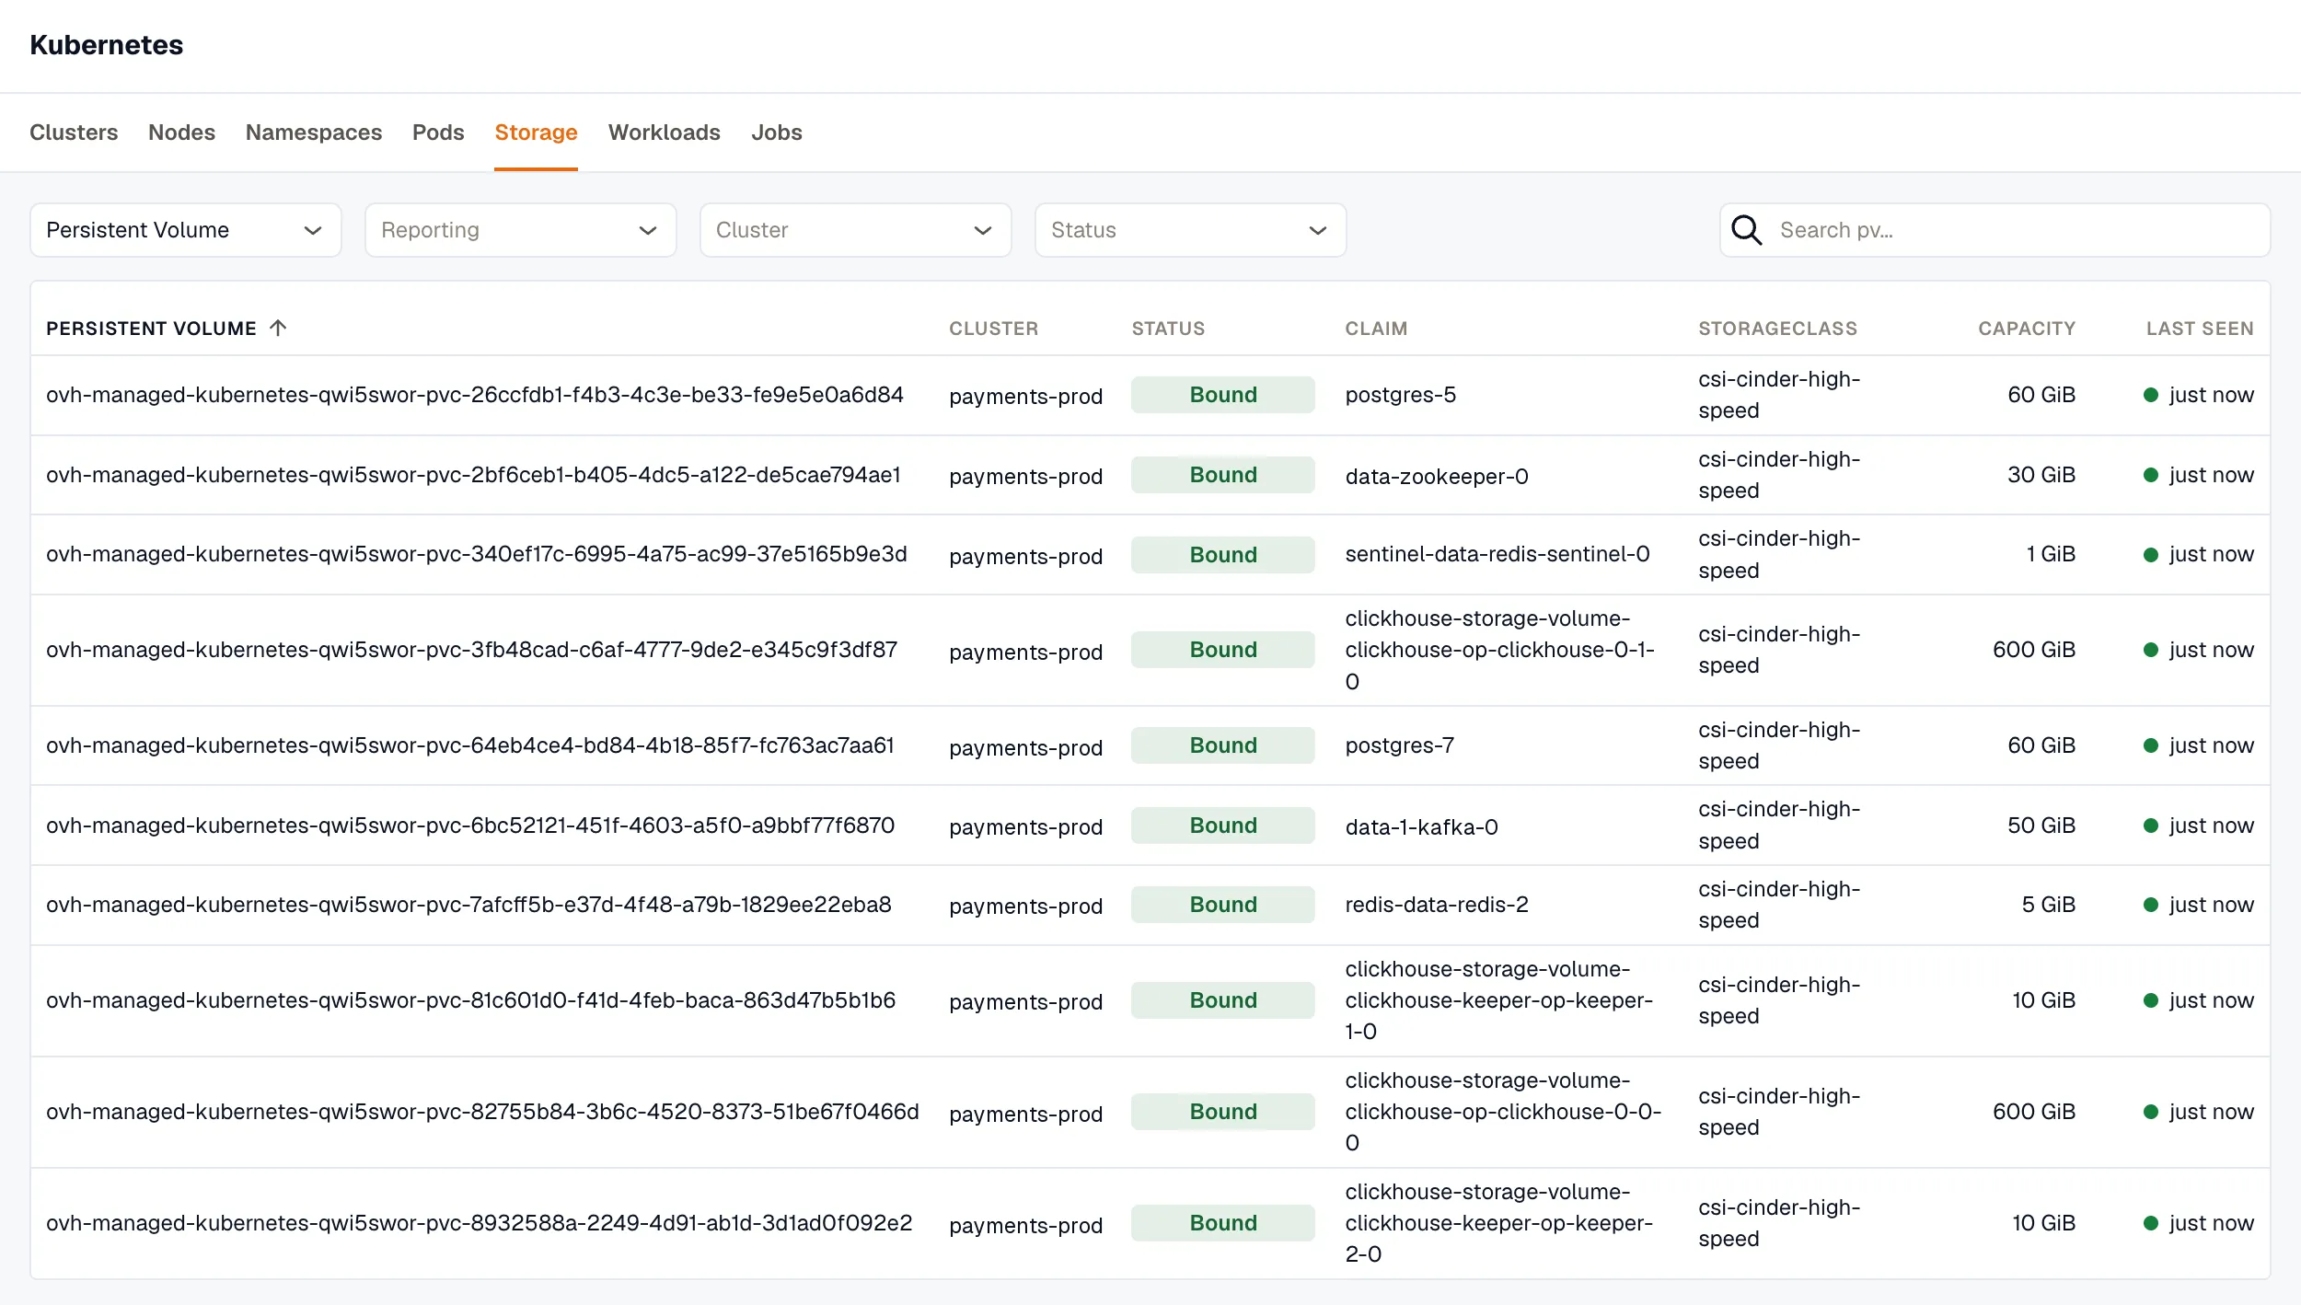Open volume pvc-2bf6ceb1-b405-4dc5-a122-de5cae794ae1
The width and height of the screenshot is (2301, 1305).
(473, 475)
